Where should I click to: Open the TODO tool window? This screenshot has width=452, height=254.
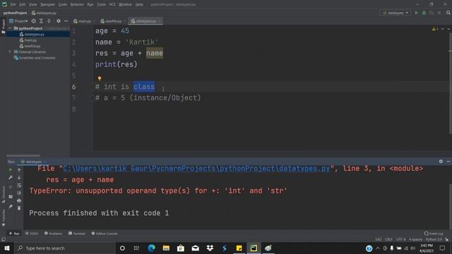[x=32, y=234]
